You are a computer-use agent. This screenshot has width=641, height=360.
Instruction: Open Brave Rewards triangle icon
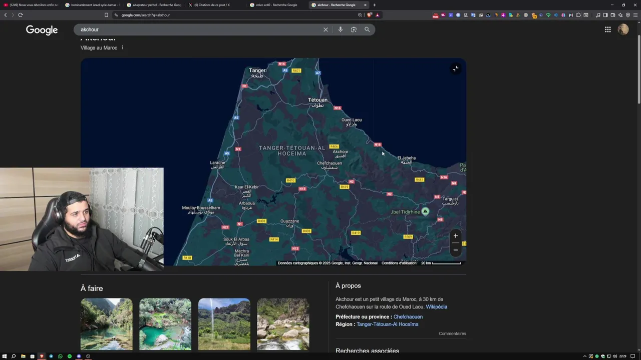click(377, 15)
